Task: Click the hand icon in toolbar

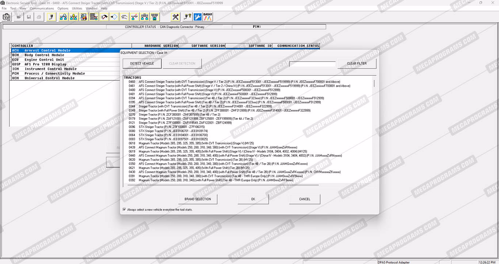Action: [125, 17]
